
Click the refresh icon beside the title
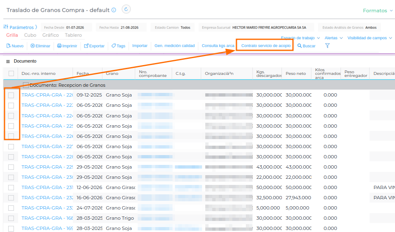point(126,9)
